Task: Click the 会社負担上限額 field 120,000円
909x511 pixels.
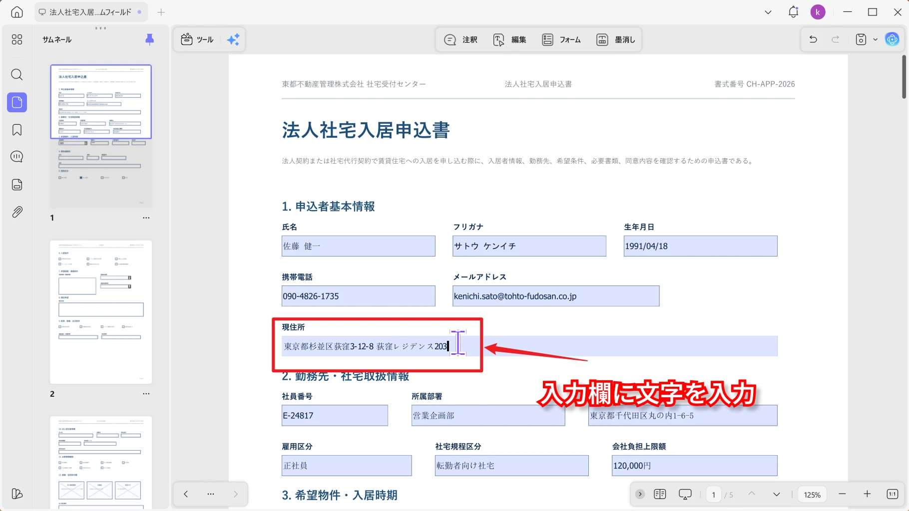Action: coord(695,465)
